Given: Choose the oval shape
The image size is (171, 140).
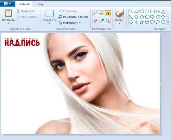Looking at the screenshot, I should (142, 11).
